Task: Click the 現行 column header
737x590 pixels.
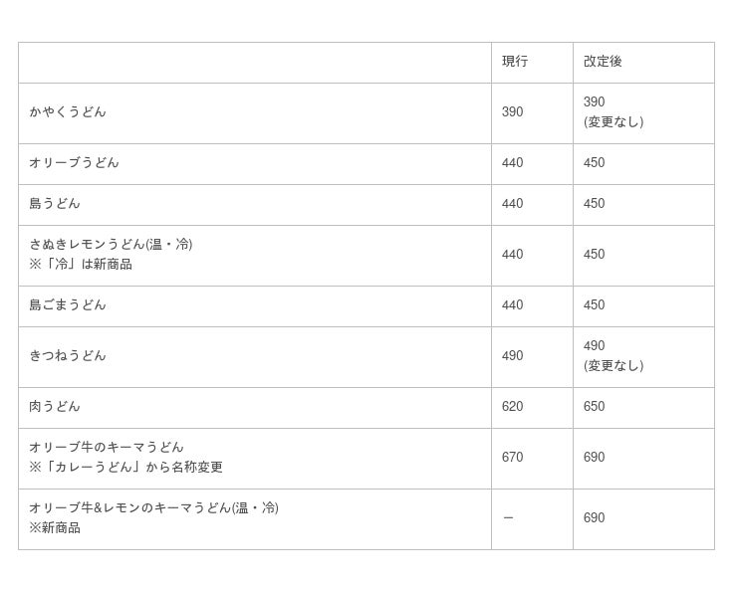Action: (515, 62)
